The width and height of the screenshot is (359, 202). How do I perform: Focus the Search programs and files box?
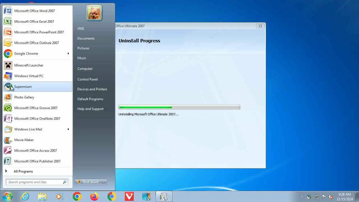click(x=37, y=182)
